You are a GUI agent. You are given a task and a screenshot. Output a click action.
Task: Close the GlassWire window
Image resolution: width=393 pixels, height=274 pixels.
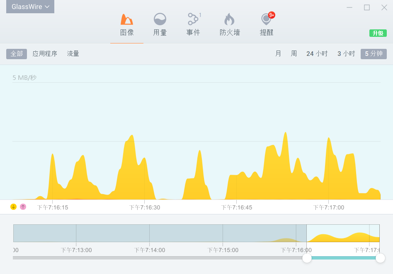[384, 7]
